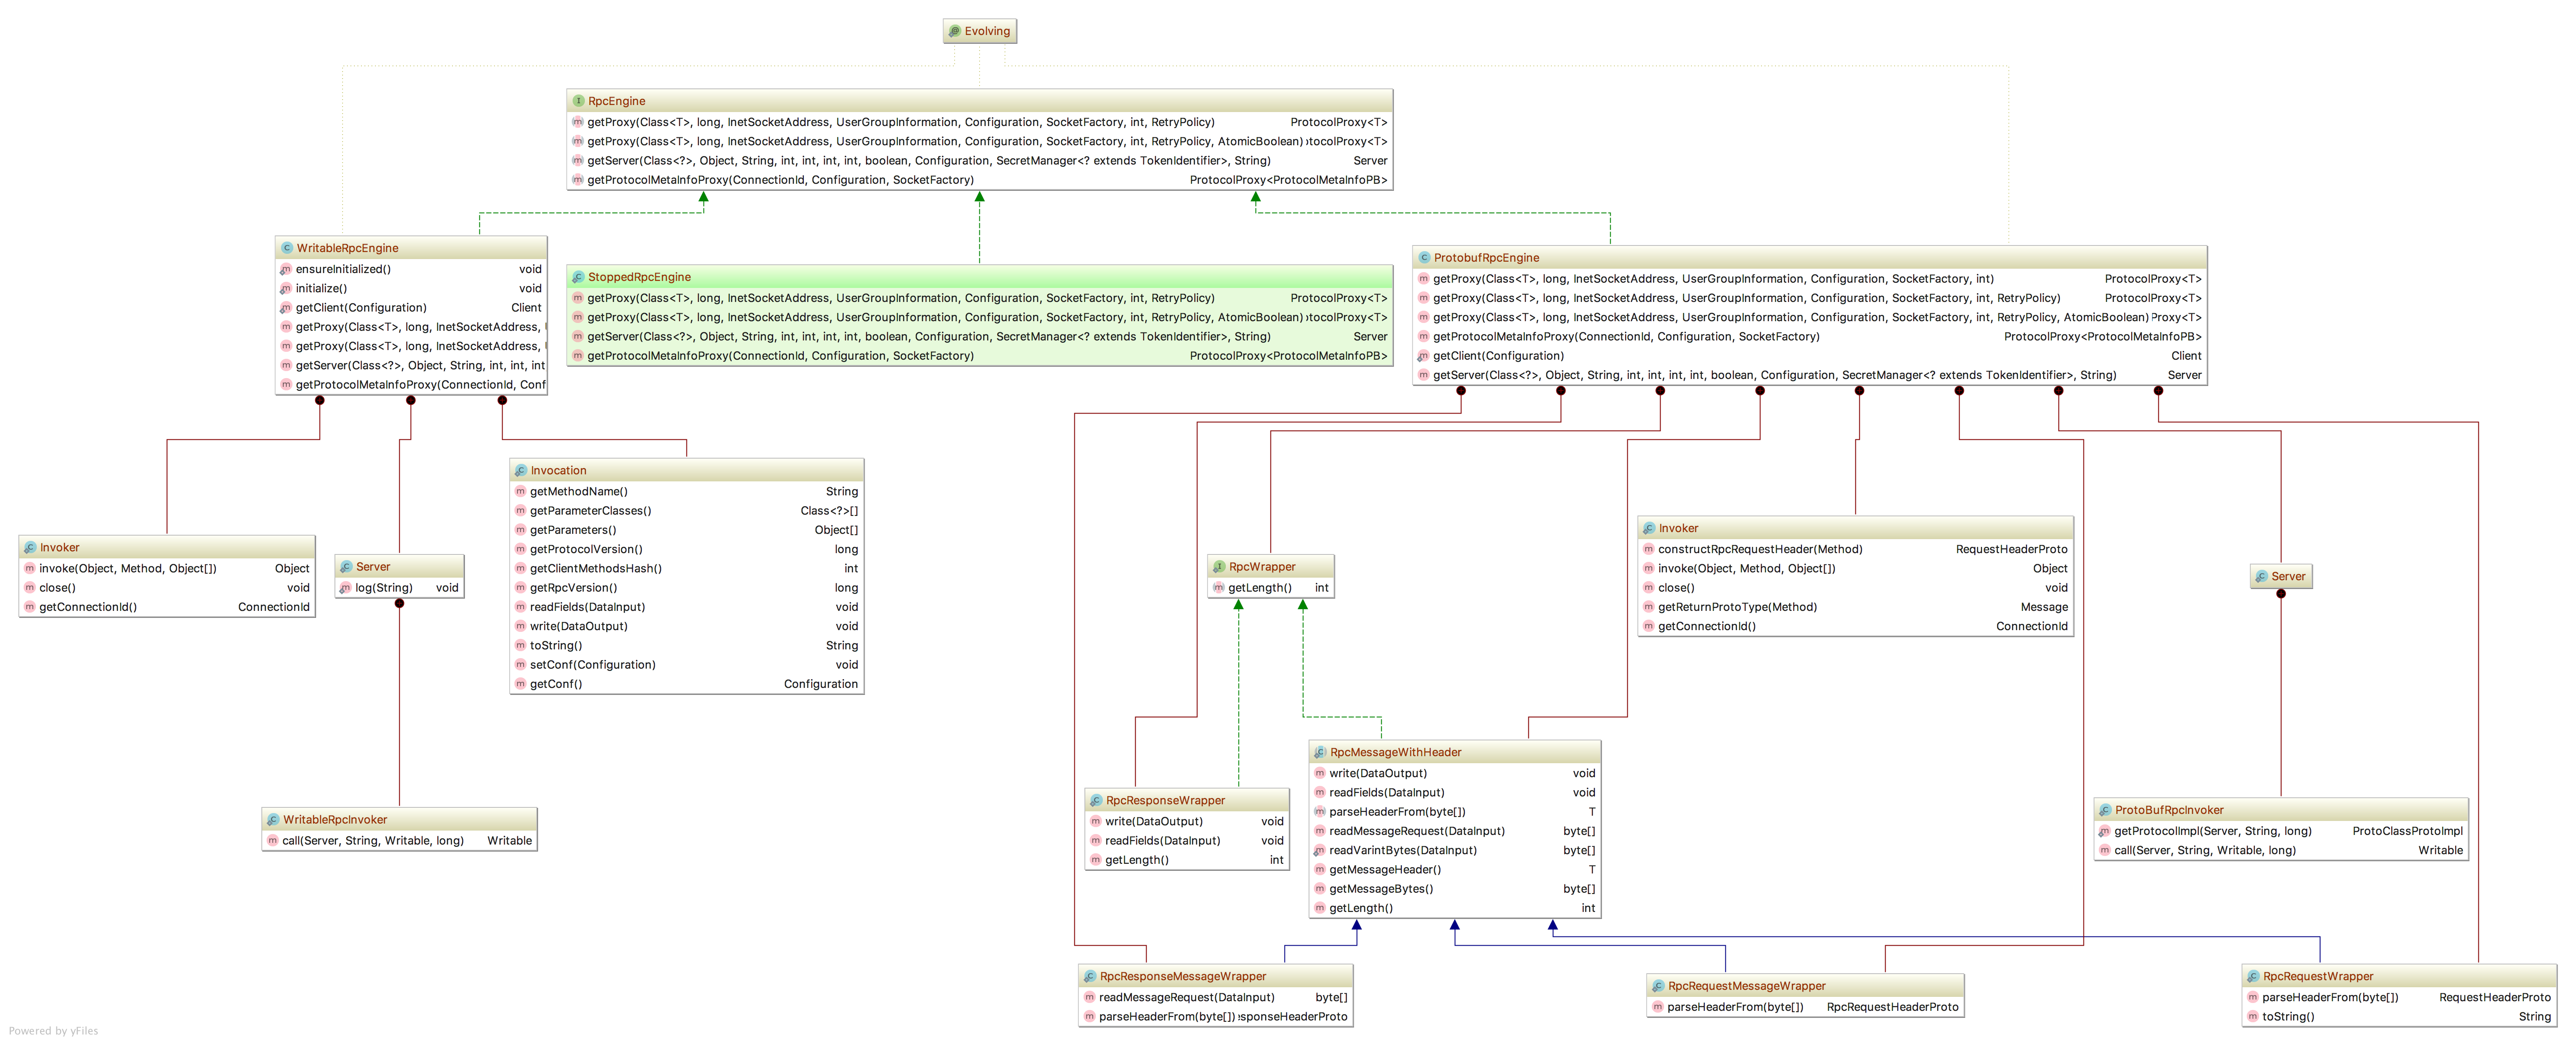Click the Object[] return type
Image resolution: width=2576 pixels, height=1045 pixels.
(836, 530)
